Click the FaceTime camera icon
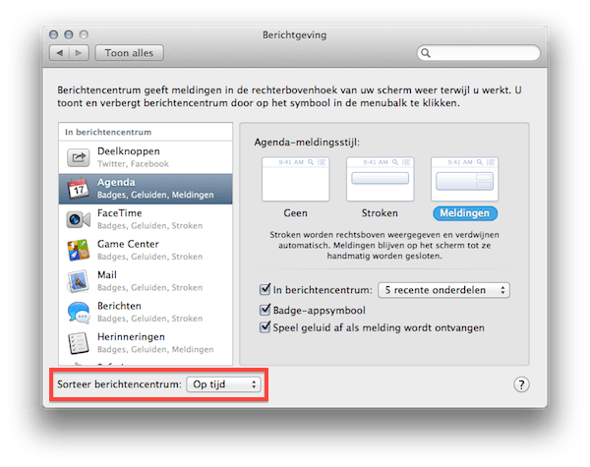 coord(79,219)
